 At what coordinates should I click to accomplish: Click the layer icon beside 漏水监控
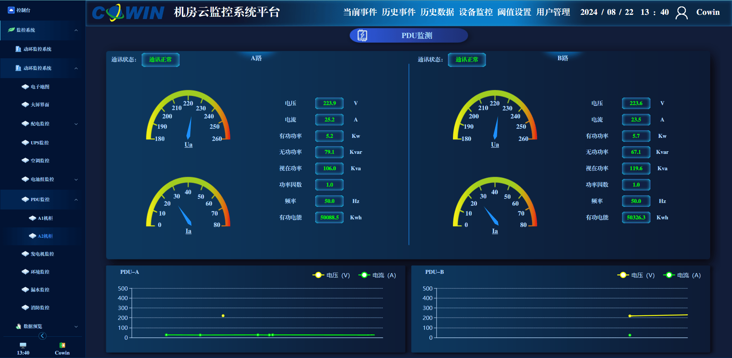click(x=26, y=289)
